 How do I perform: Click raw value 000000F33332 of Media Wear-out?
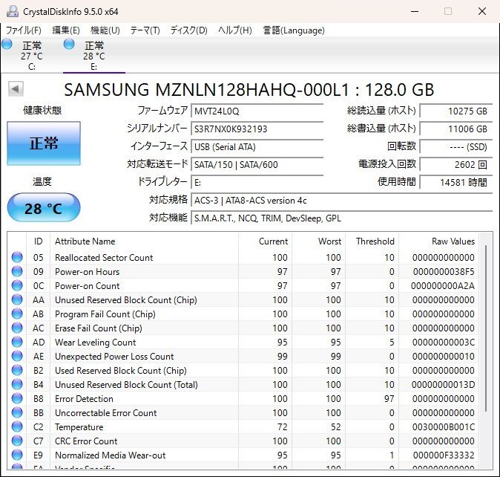444,455
